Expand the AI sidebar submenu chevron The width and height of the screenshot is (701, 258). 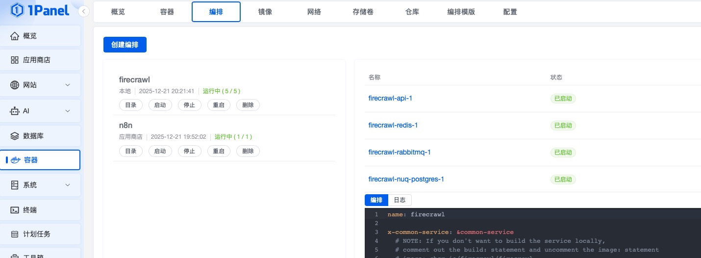[68, 111]
